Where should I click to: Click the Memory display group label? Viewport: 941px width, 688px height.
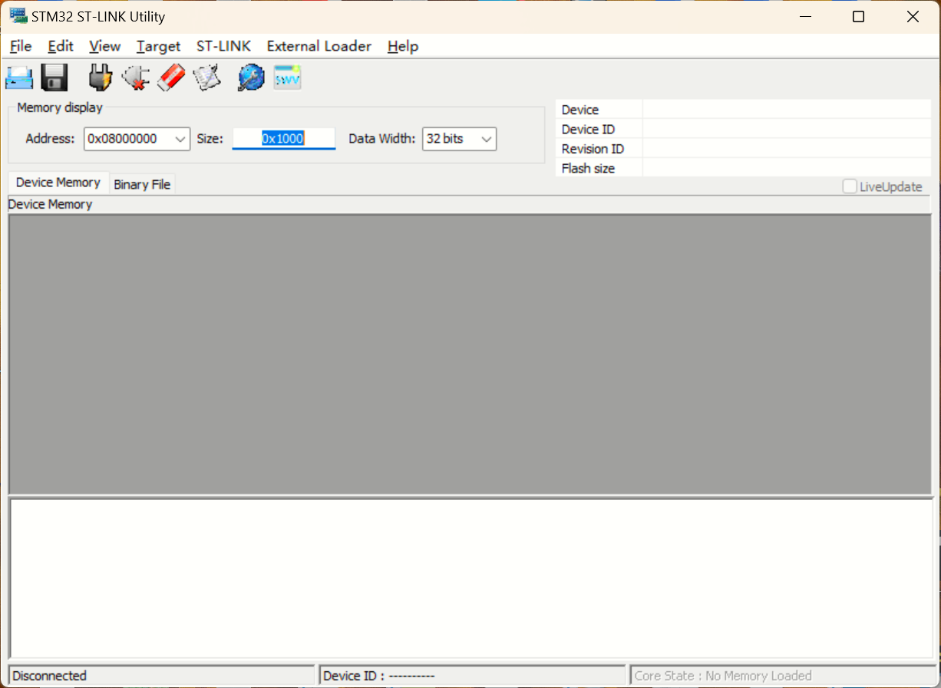(60, 107)
